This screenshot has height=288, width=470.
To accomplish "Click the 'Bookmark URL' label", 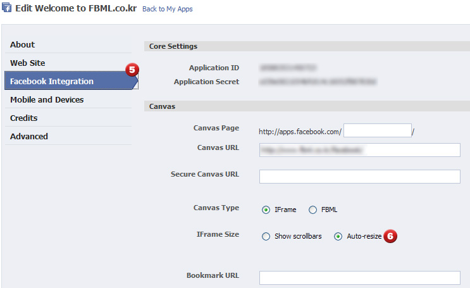I will click(213, 275).
